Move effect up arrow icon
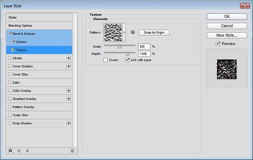Viewport: 253px width, 160px height. point(19,151)
